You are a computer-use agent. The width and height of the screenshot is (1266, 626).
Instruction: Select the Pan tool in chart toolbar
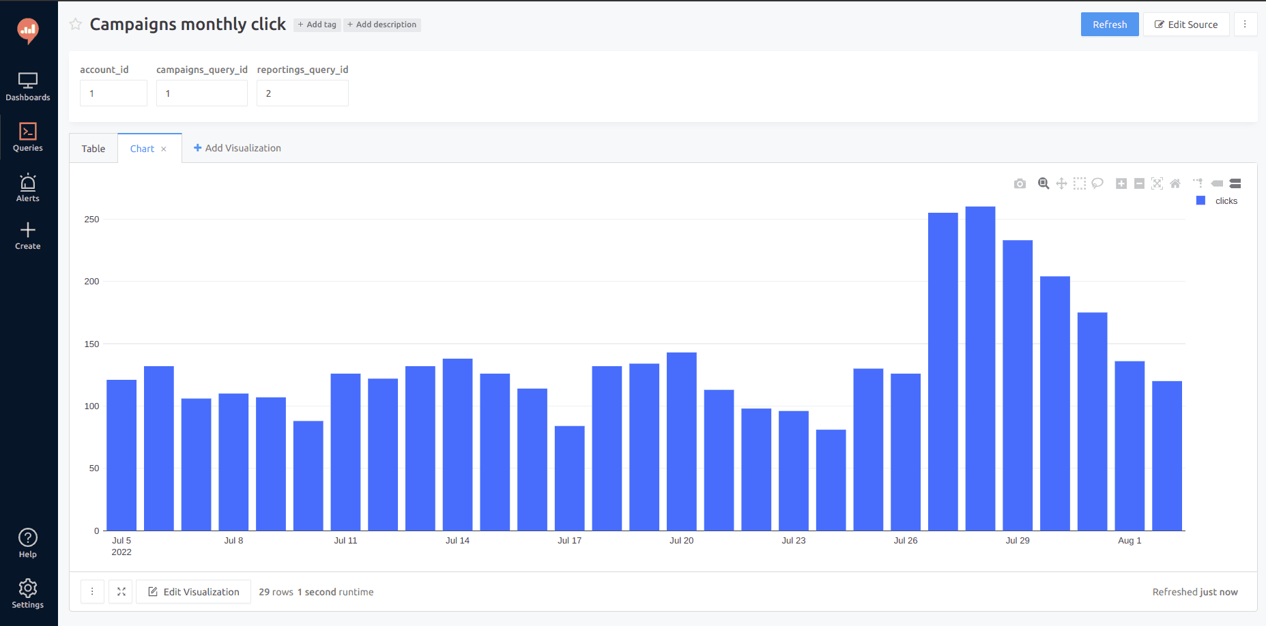click(x=1061, y=183)
